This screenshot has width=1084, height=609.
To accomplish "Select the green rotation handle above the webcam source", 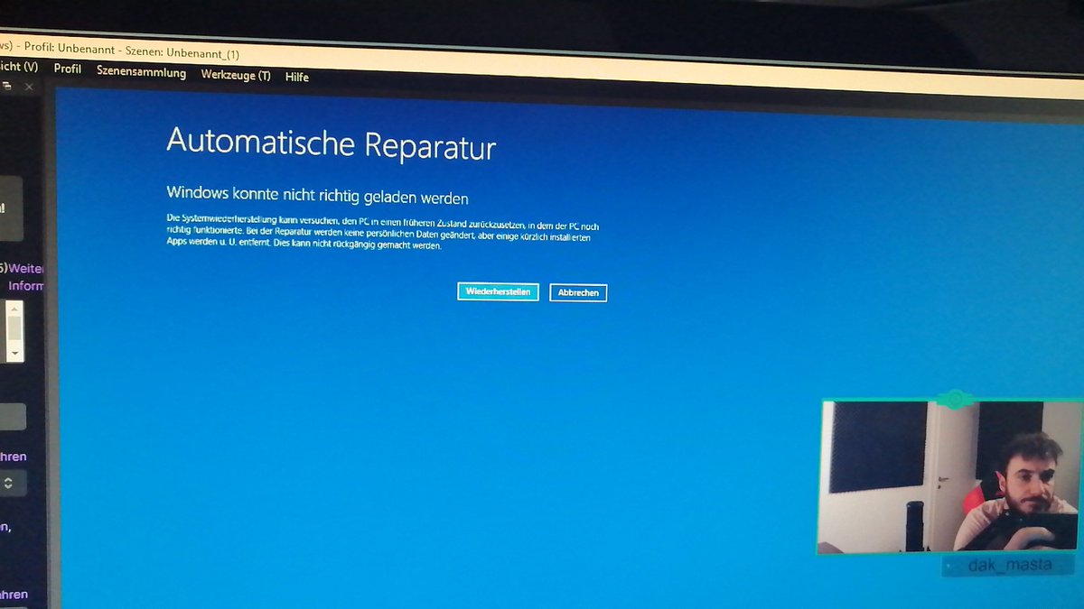I will click(954, 400).
